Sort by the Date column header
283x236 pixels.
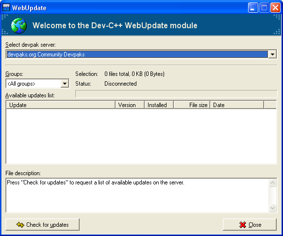(x=237, y=105)
